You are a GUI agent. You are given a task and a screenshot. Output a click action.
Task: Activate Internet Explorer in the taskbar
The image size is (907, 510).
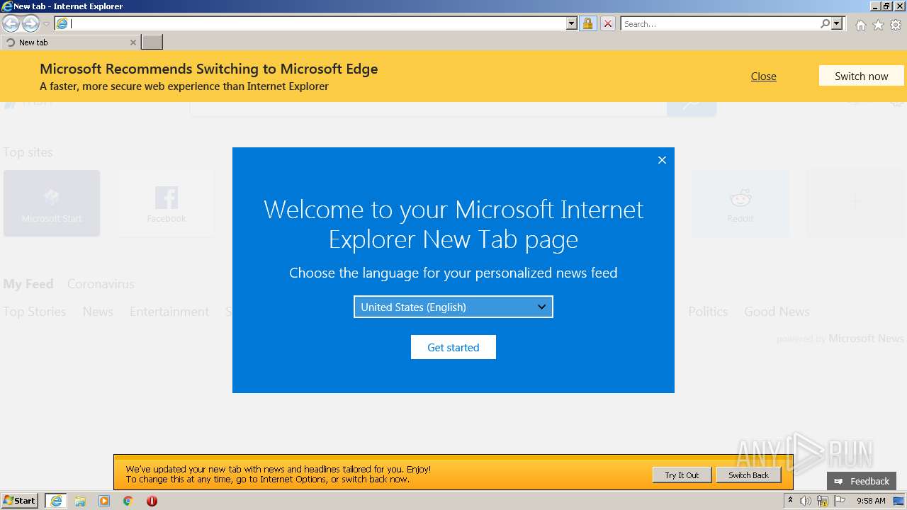[56, 501]
